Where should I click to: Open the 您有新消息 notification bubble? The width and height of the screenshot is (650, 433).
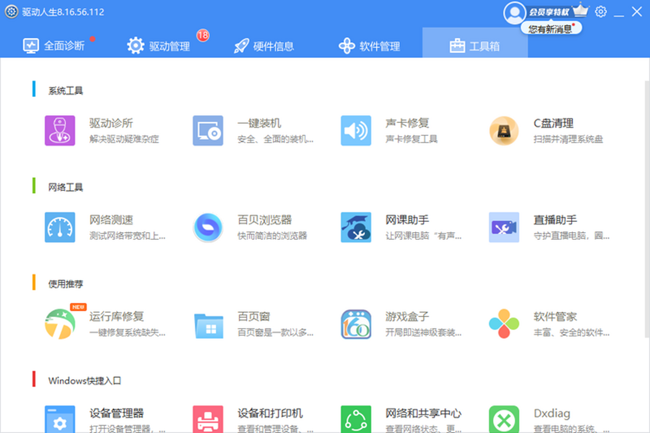[550, 29]
